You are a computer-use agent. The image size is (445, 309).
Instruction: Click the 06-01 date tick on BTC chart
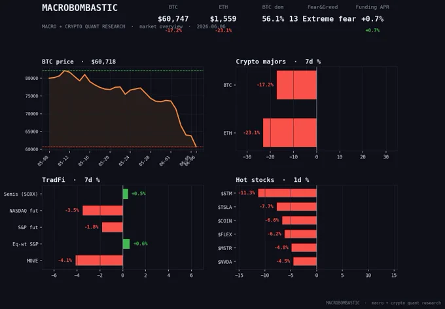tap(164, 161)
